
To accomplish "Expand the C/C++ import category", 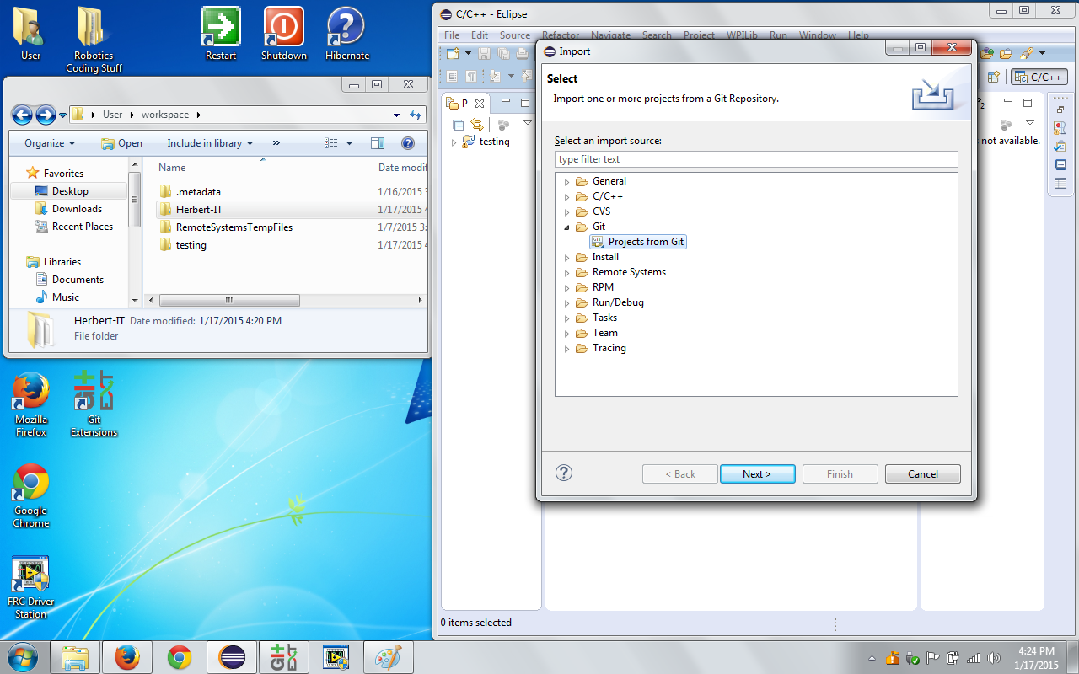I will (x=566, y=196).
